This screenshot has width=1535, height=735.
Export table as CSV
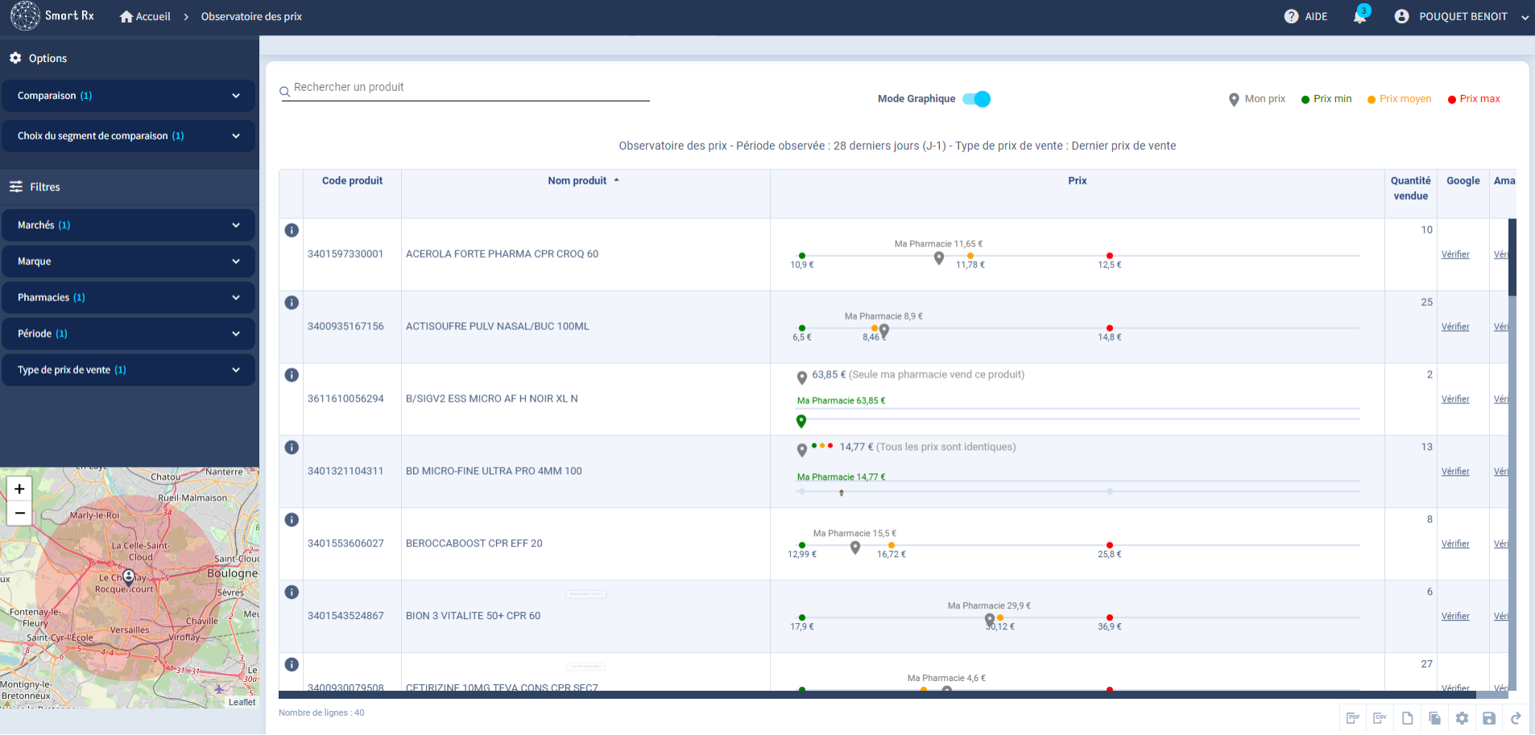pos(1380,718)
